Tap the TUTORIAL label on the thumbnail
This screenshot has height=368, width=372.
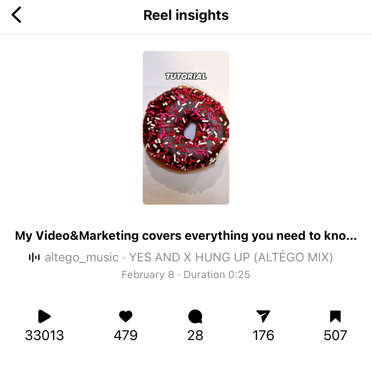point(186,76)
